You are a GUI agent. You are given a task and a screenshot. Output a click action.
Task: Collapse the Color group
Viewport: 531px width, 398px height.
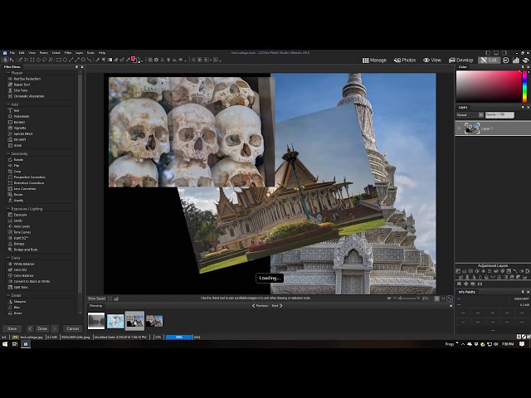coord(8,258)
